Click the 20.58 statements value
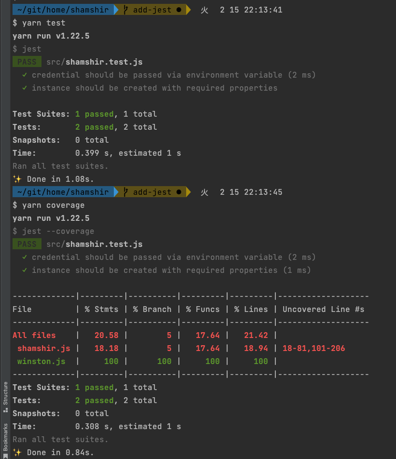 [106, 336]
